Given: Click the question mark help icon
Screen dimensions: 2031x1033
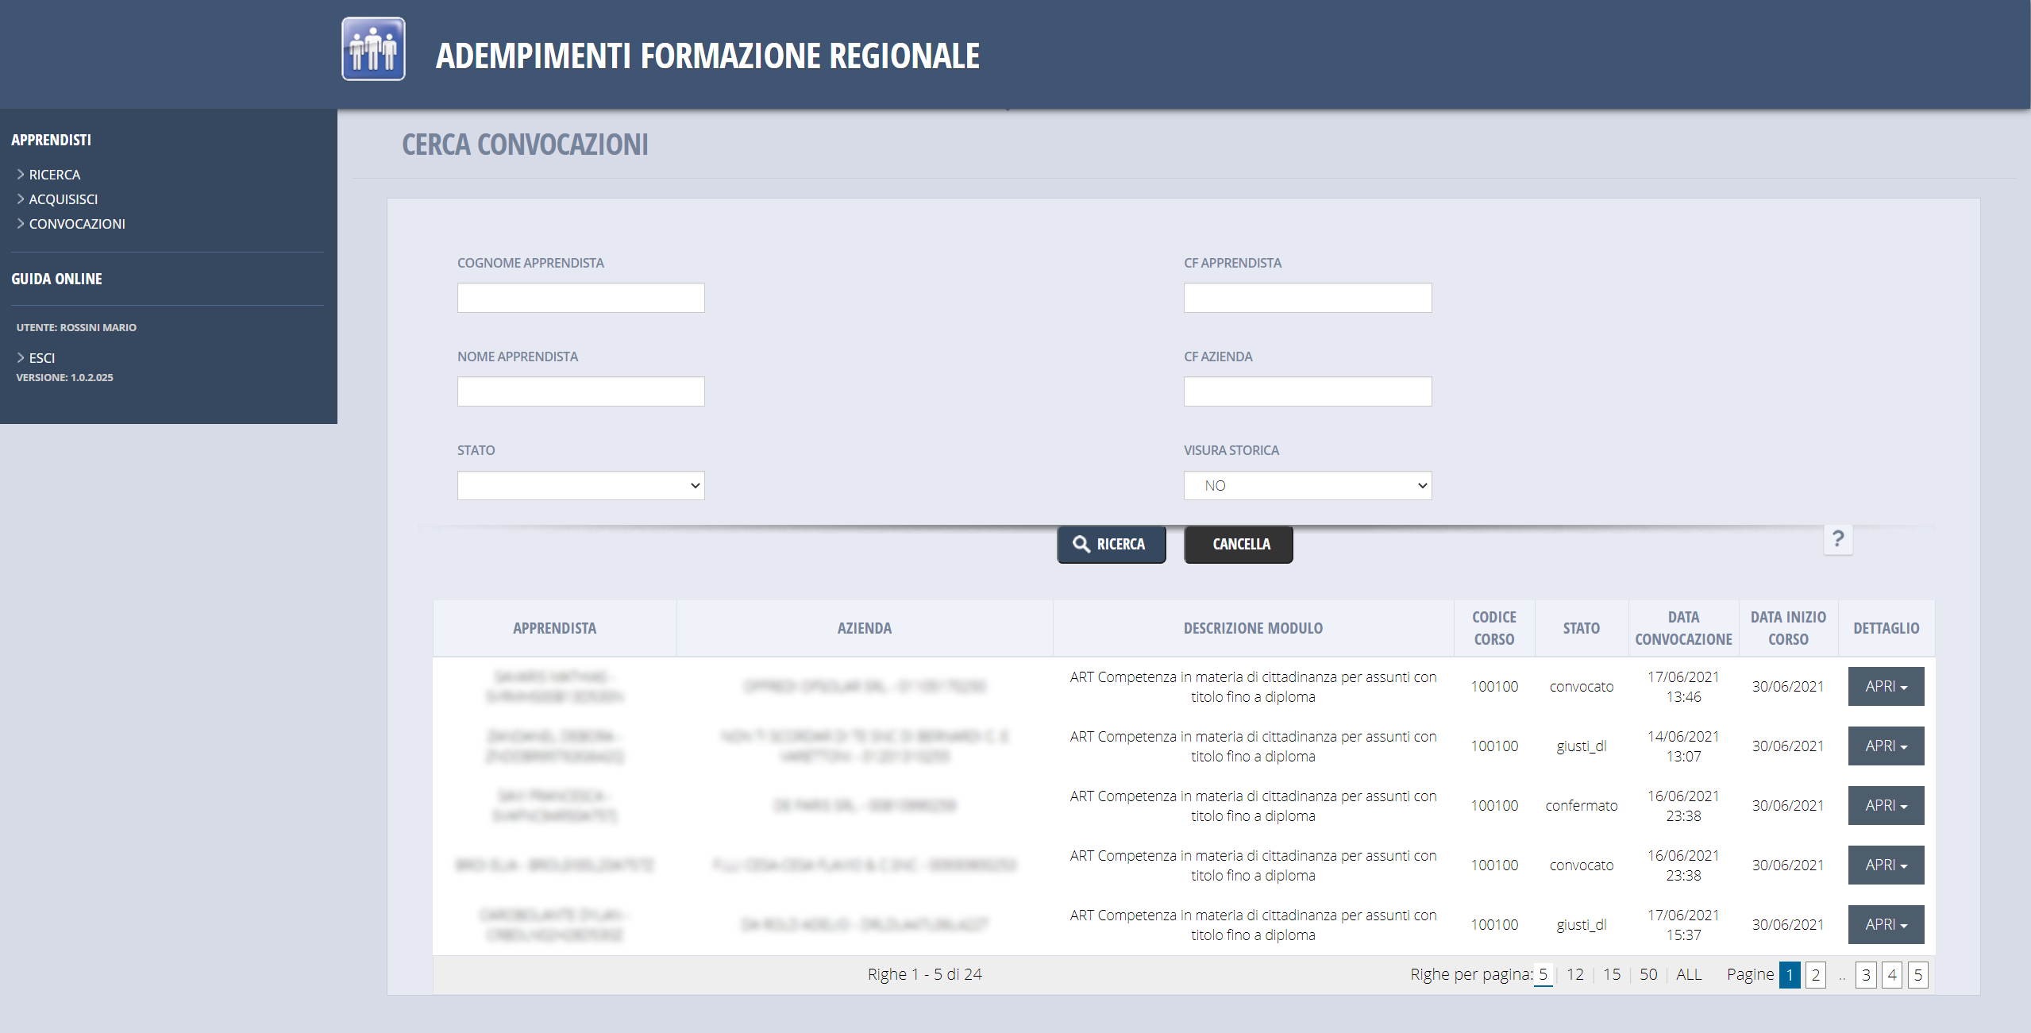Looking at the screenshot, I should tap(1837, 539).
